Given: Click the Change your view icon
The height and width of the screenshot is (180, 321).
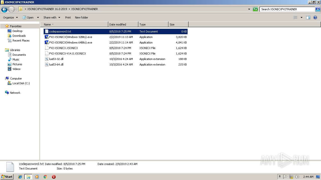Looking at the screenshot, I should click(x=295, y=17).
